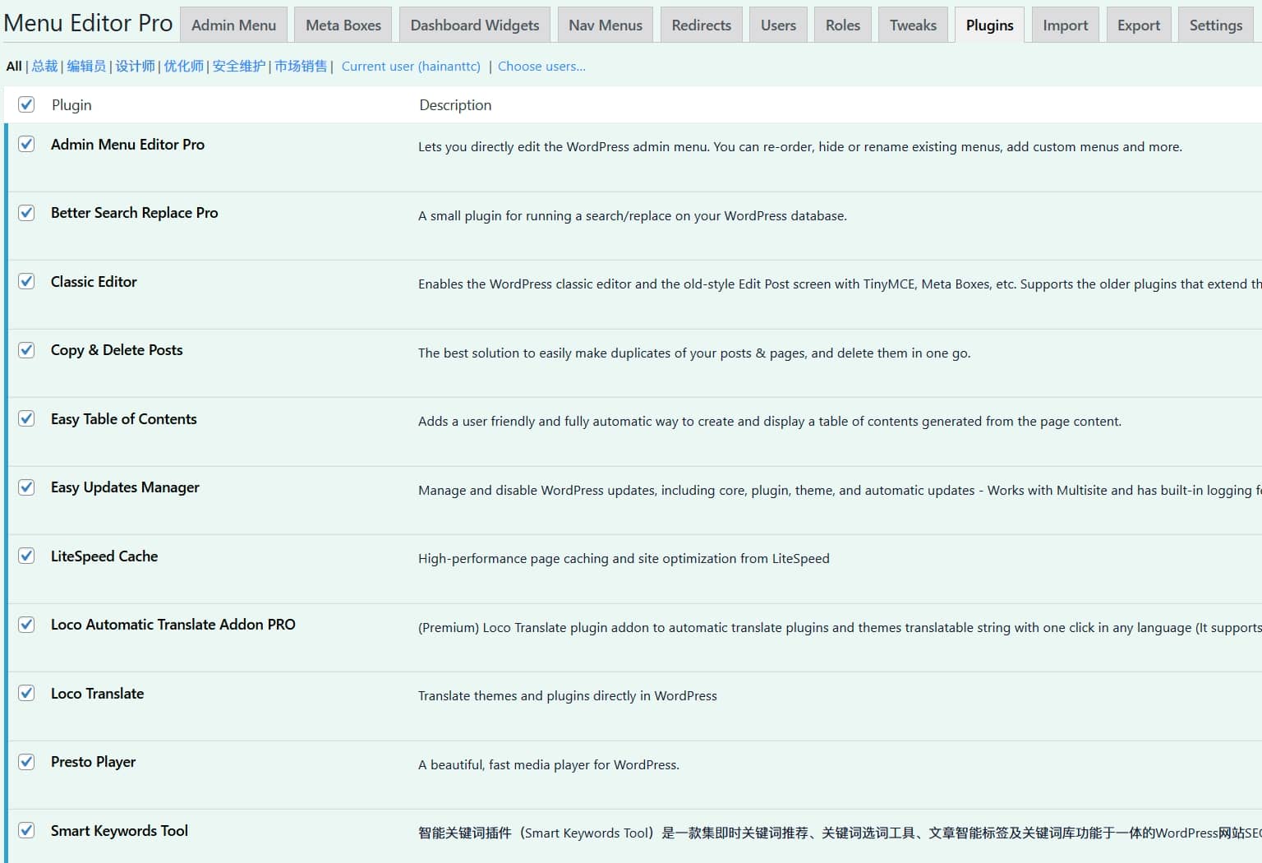The height and width of the screenshot is (863, 1262).
Task: Toggle the Better Search Replace Pro checkbox
Action: pos(26,213)
